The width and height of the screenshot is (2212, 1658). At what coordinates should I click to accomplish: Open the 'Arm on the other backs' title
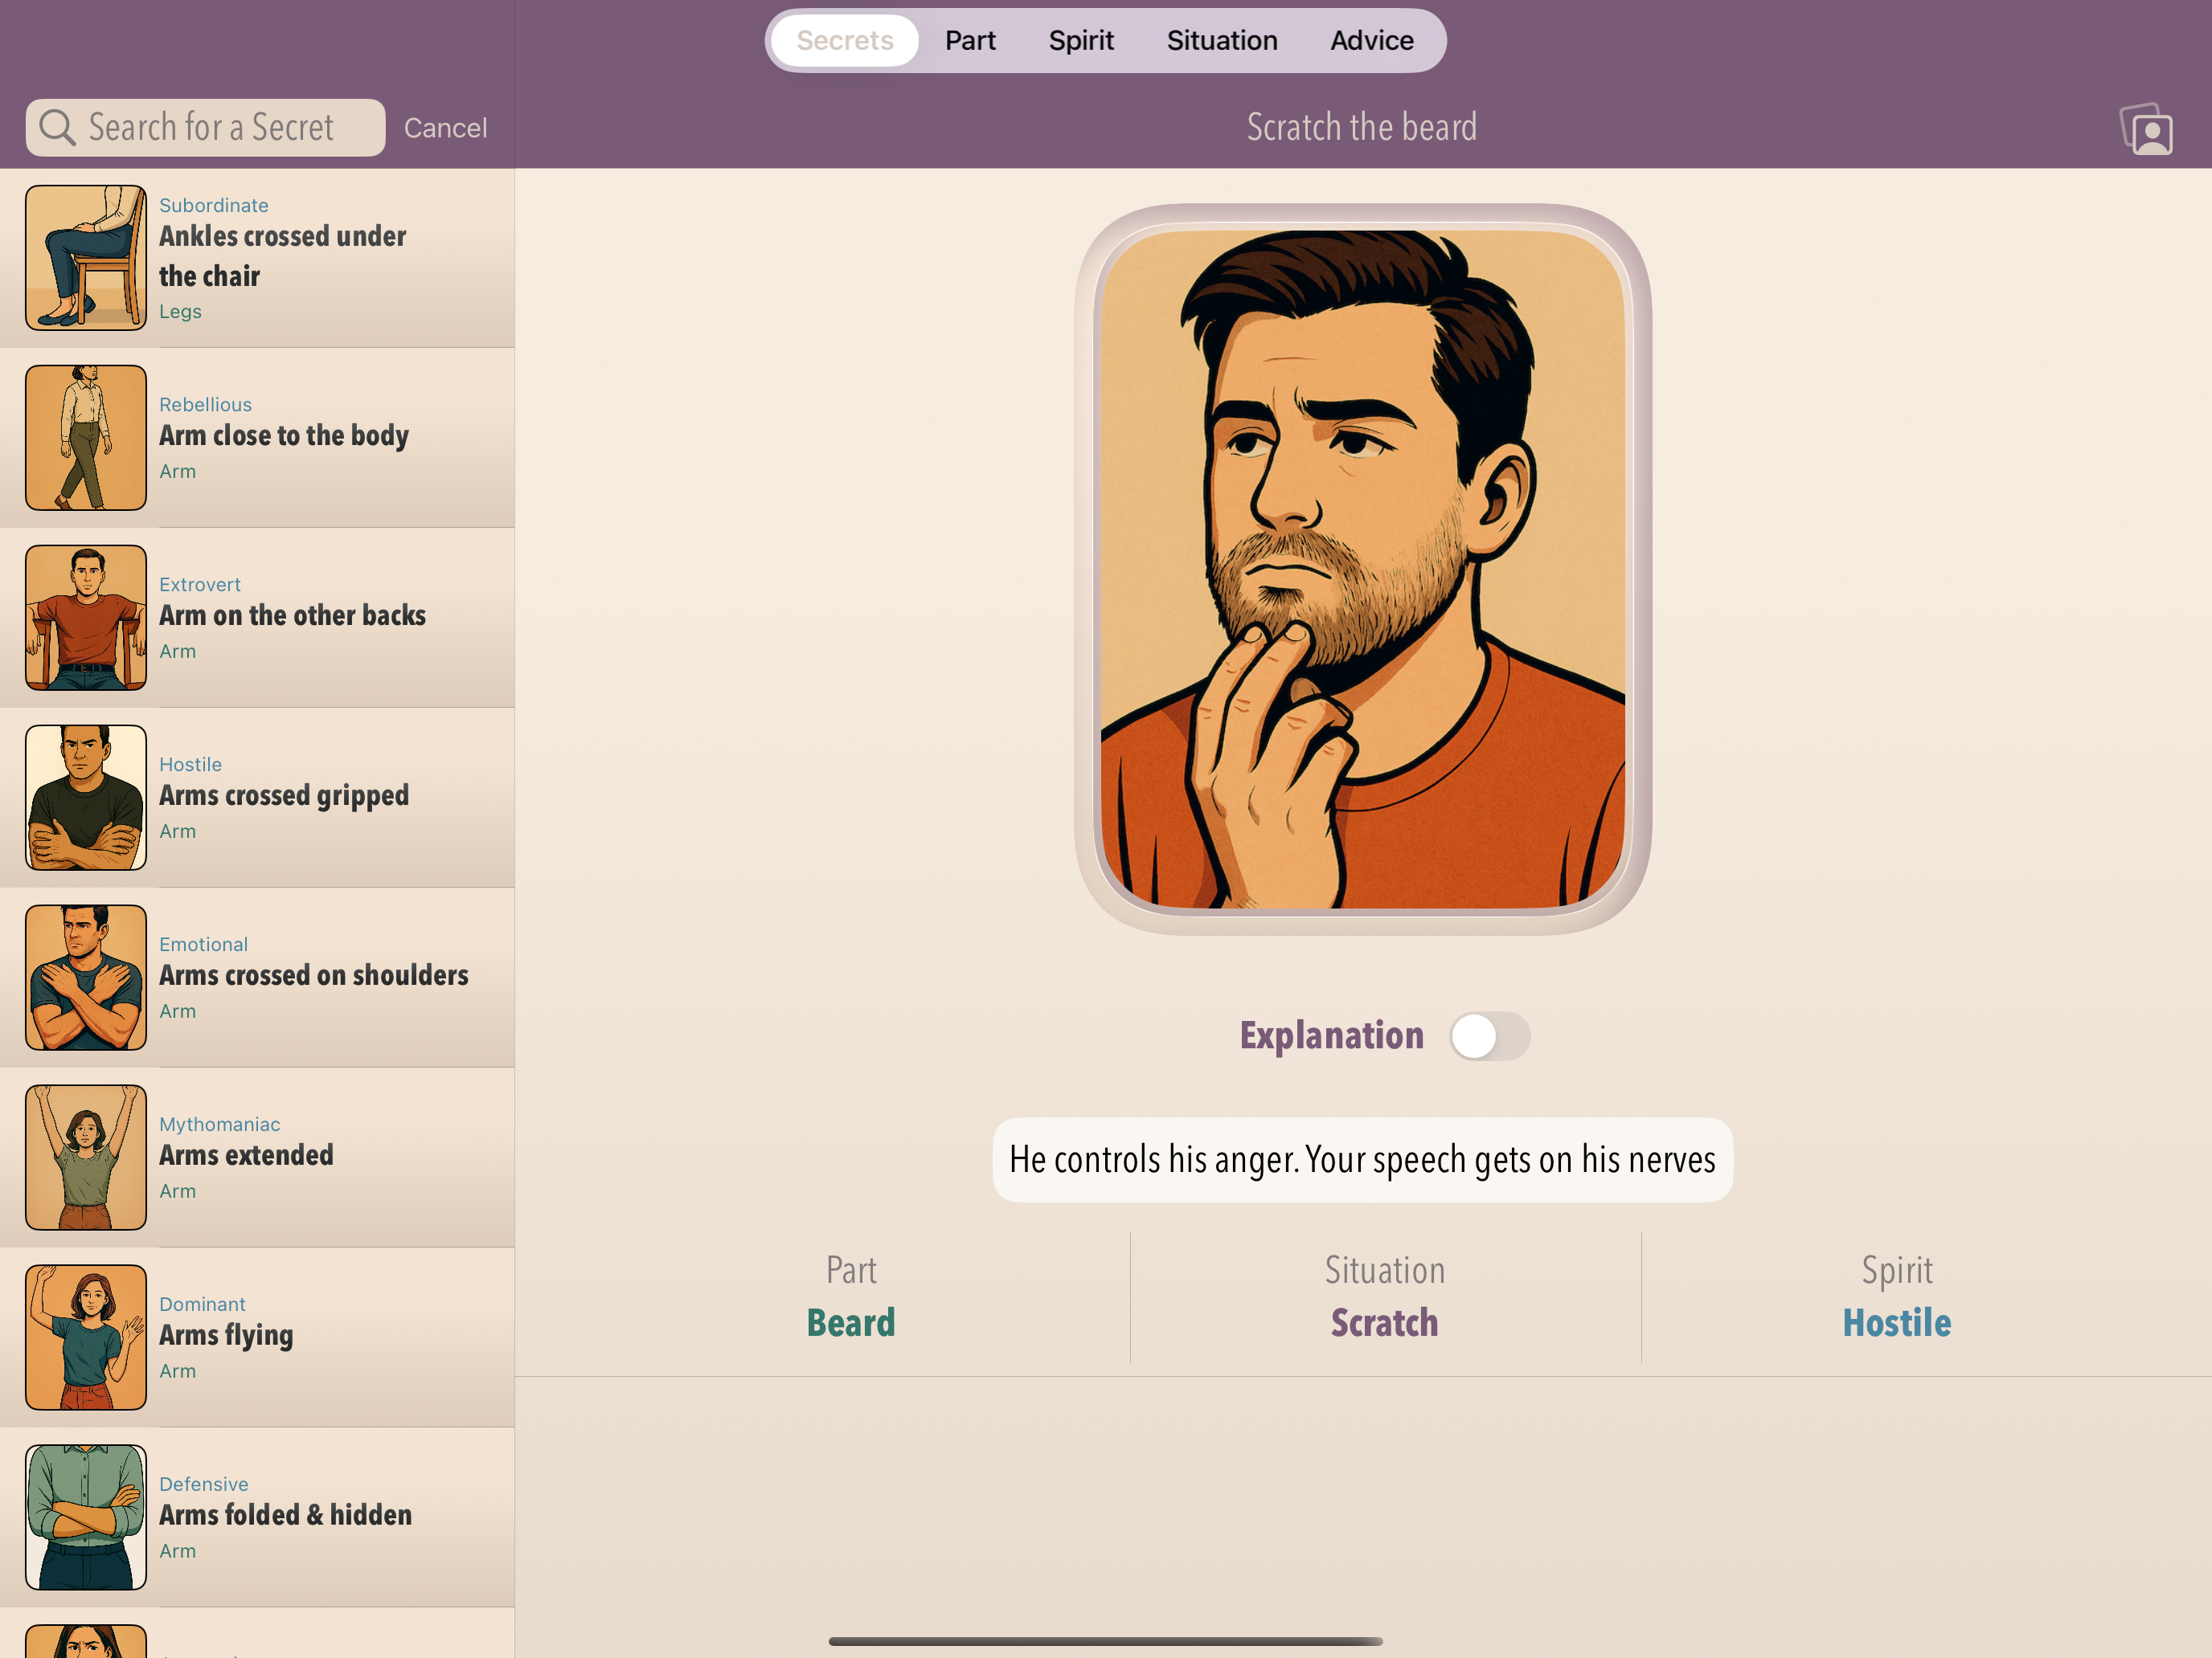pos(292,615)
